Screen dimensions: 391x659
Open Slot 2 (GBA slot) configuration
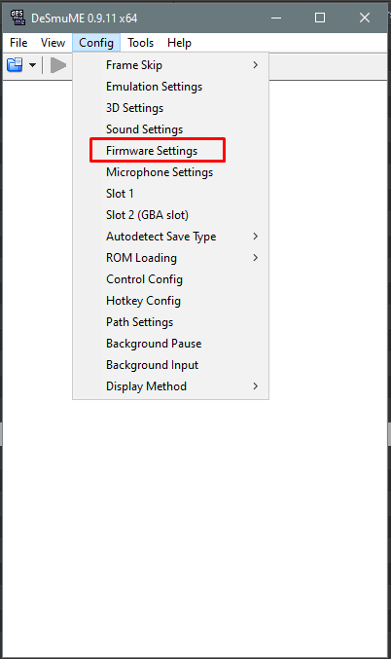tap(170, 215)
